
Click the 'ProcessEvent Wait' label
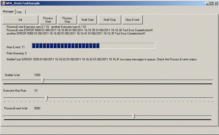16,108
